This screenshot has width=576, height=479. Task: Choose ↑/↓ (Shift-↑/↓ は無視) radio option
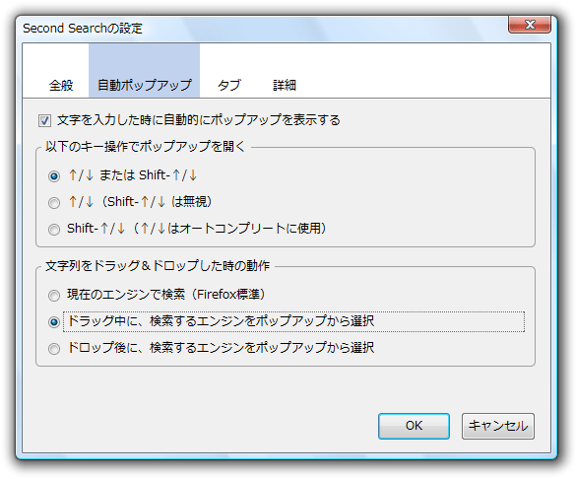point(54,203)
